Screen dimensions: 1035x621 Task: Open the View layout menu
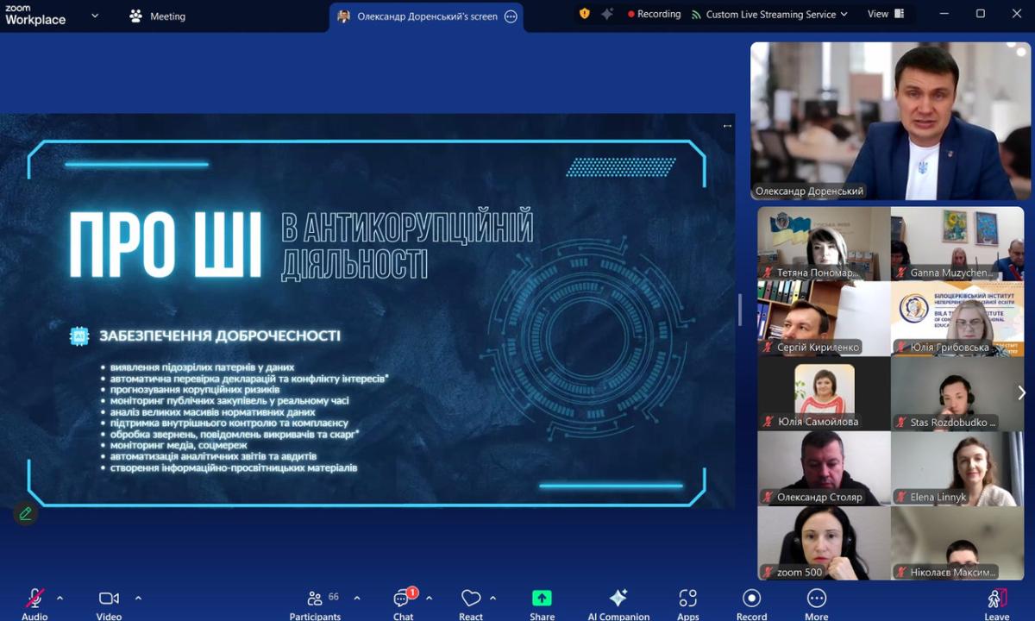click(886, 14)
